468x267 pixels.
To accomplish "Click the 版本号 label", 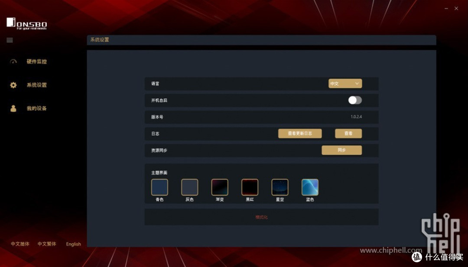I will (x=157, y=117).
